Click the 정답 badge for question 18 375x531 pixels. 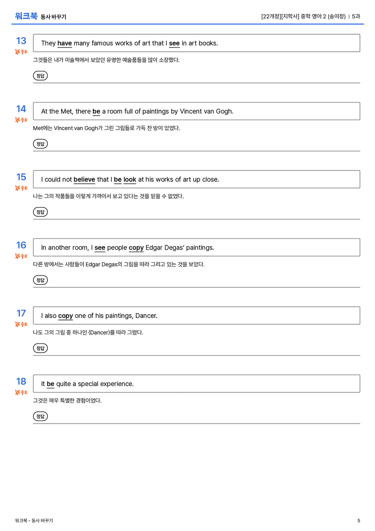(x=40, y=416)
